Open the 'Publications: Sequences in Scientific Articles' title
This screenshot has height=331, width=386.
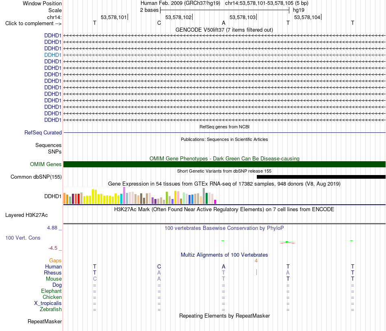point(224,139)
